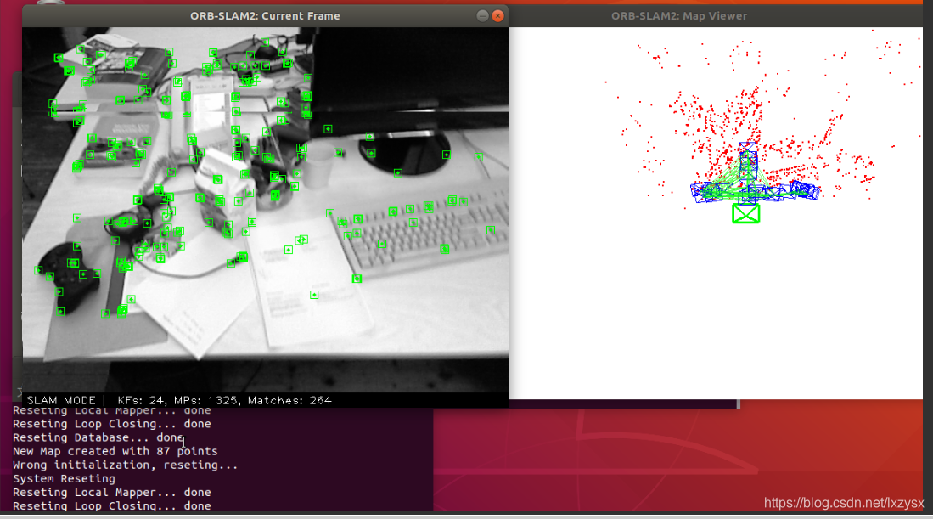Click terminal line 'Wrong initialization, reseting...'

point(126,465)
